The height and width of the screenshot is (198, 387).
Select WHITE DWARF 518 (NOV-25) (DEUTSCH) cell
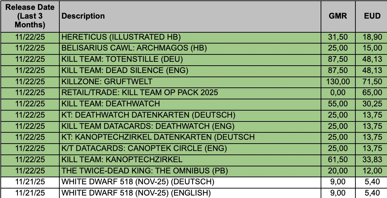click(190, 182)
